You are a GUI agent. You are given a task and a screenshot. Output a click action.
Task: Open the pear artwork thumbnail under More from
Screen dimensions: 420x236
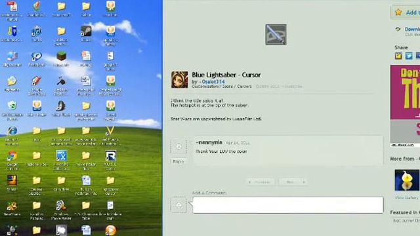click(x=407, y=180)
